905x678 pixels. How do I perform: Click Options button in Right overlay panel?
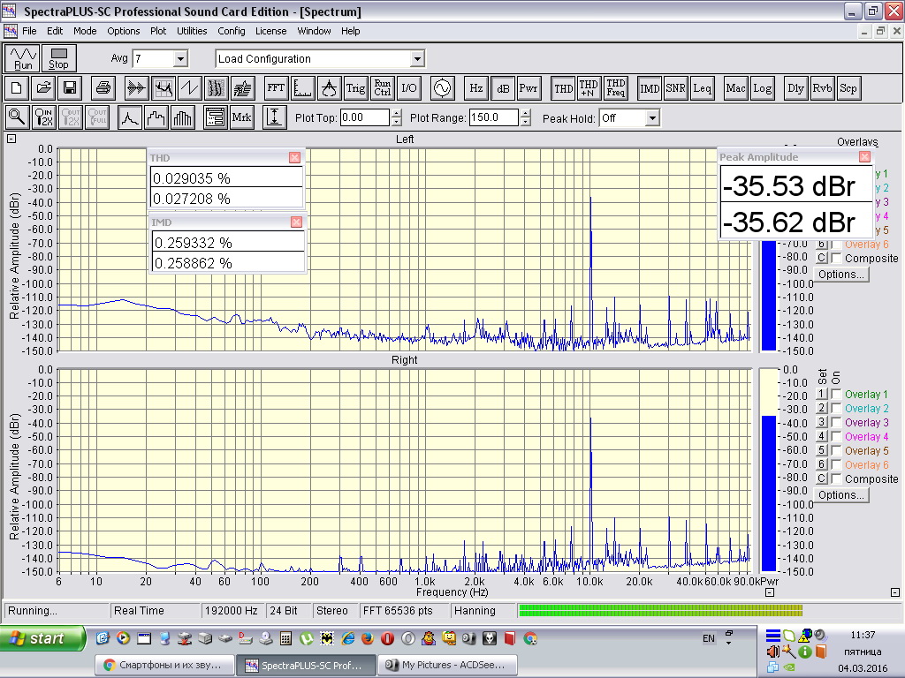(840, 495)
